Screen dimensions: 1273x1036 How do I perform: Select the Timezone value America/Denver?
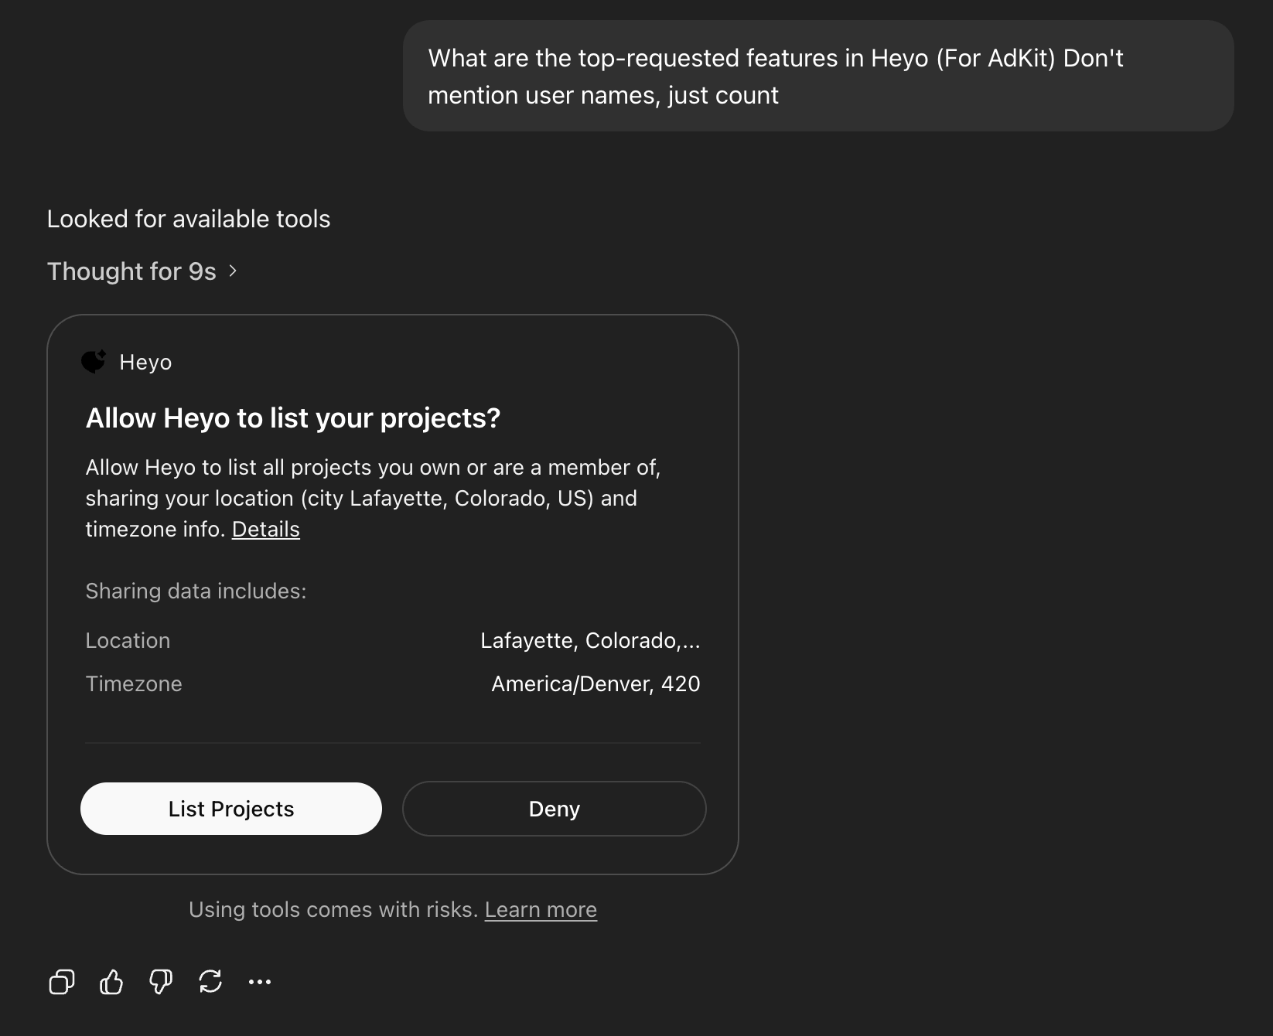click(x=596, y=683)
